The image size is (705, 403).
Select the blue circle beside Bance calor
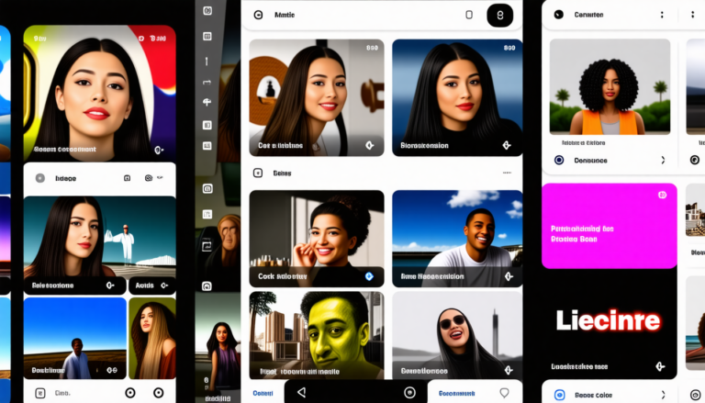[559, 395]
